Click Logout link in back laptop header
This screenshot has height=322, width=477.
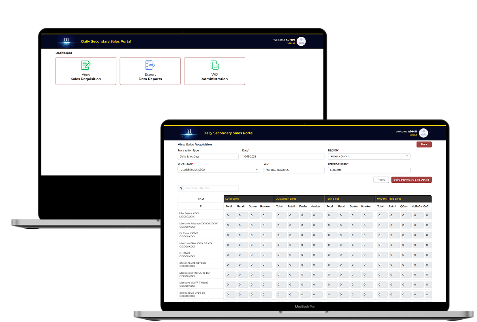pyautogui.click(x=291, y=43)
